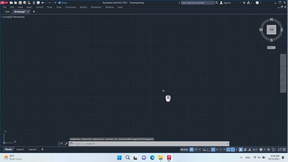Image resolution: width=288 pixels, height=162 pixels.
Task: Toggle ortho mode in status bar
Action: (x=208, y=150)
